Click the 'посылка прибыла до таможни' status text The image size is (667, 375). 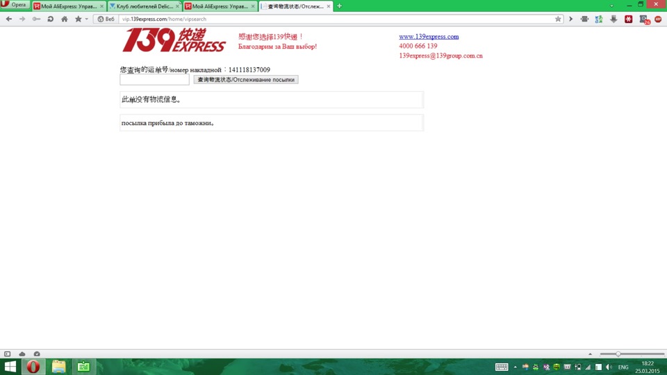(x=167, y=123)
